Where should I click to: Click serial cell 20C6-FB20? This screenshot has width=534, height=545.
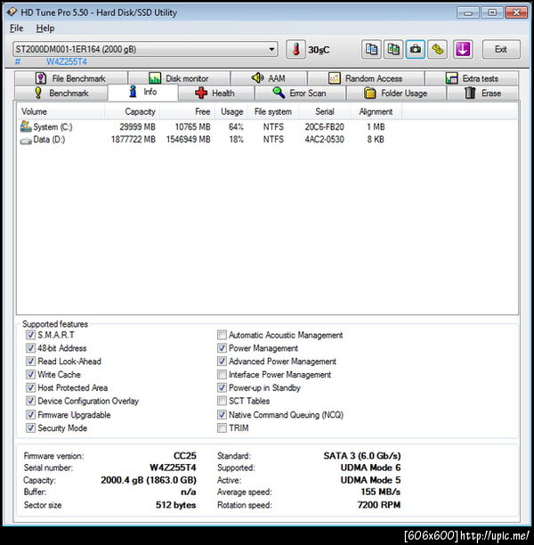325,126
